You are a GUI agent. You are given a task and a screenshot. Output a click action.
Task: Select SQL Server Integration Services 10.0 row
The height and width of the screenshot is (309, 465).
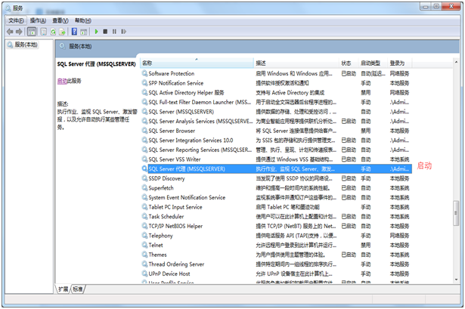tap(277, 140)
